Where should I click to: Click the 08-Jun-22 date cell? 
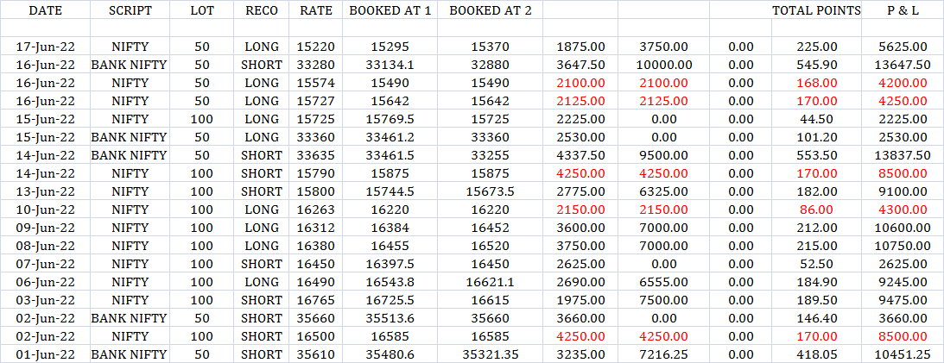tap(45, 246)
